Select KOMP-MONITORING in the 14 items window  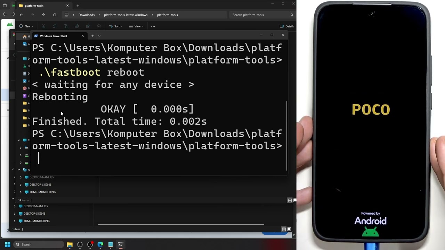[42, 192]
